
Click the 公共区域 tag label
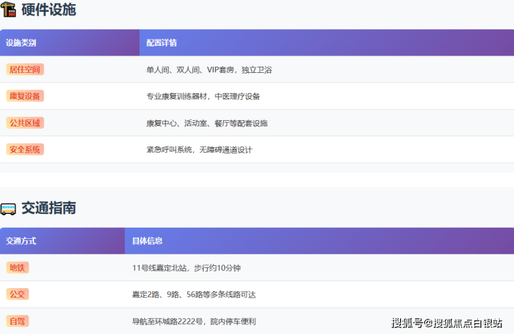coord(25,123)
